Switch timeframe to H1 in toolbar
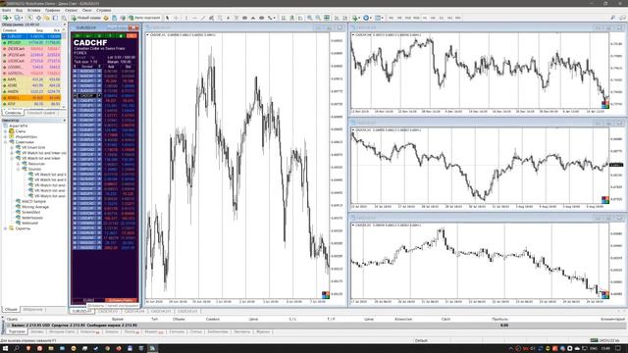Screen dimensions: 628x353 click(x=425, y=18)
